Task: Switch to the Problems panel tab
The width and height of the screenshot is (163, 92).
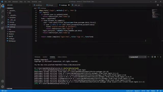Action: click(37, 57)
